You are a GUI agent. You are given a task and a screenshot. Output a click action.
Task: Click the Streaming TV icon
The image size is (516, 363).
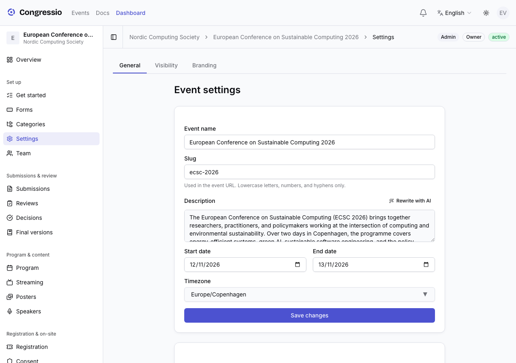(10, 282)
